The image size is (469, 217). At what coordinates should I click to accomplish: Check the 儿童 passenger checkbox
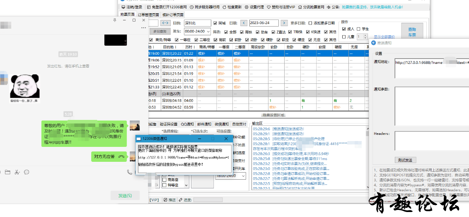click(x=344, y=37)
